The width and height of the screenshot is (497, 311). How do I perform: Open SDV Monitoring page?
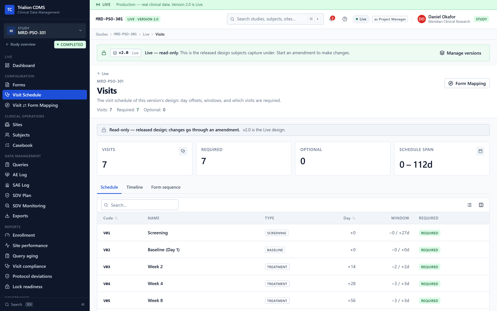coord(45,206)
